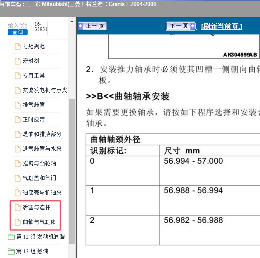Click the page icon beside 专用工具
This screenshot has height=258, width=260.
click(x=18, y=75)
